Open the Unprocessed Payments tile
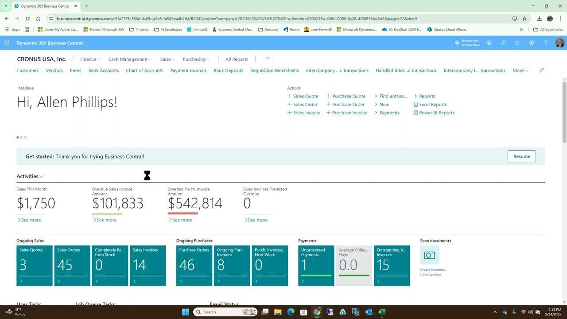567x319 pixels. (x=316, y=266)
